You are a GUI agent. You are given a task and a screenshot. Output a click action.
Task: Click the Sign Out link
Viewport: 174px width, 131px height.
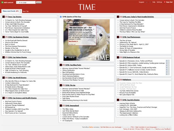point(169,2)
